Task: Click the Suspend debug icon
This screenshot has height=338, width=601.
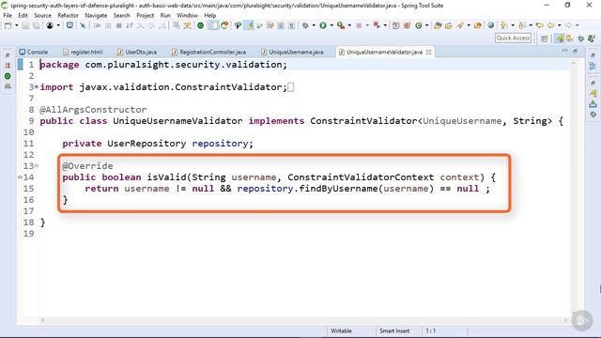Action: [108, 25]
